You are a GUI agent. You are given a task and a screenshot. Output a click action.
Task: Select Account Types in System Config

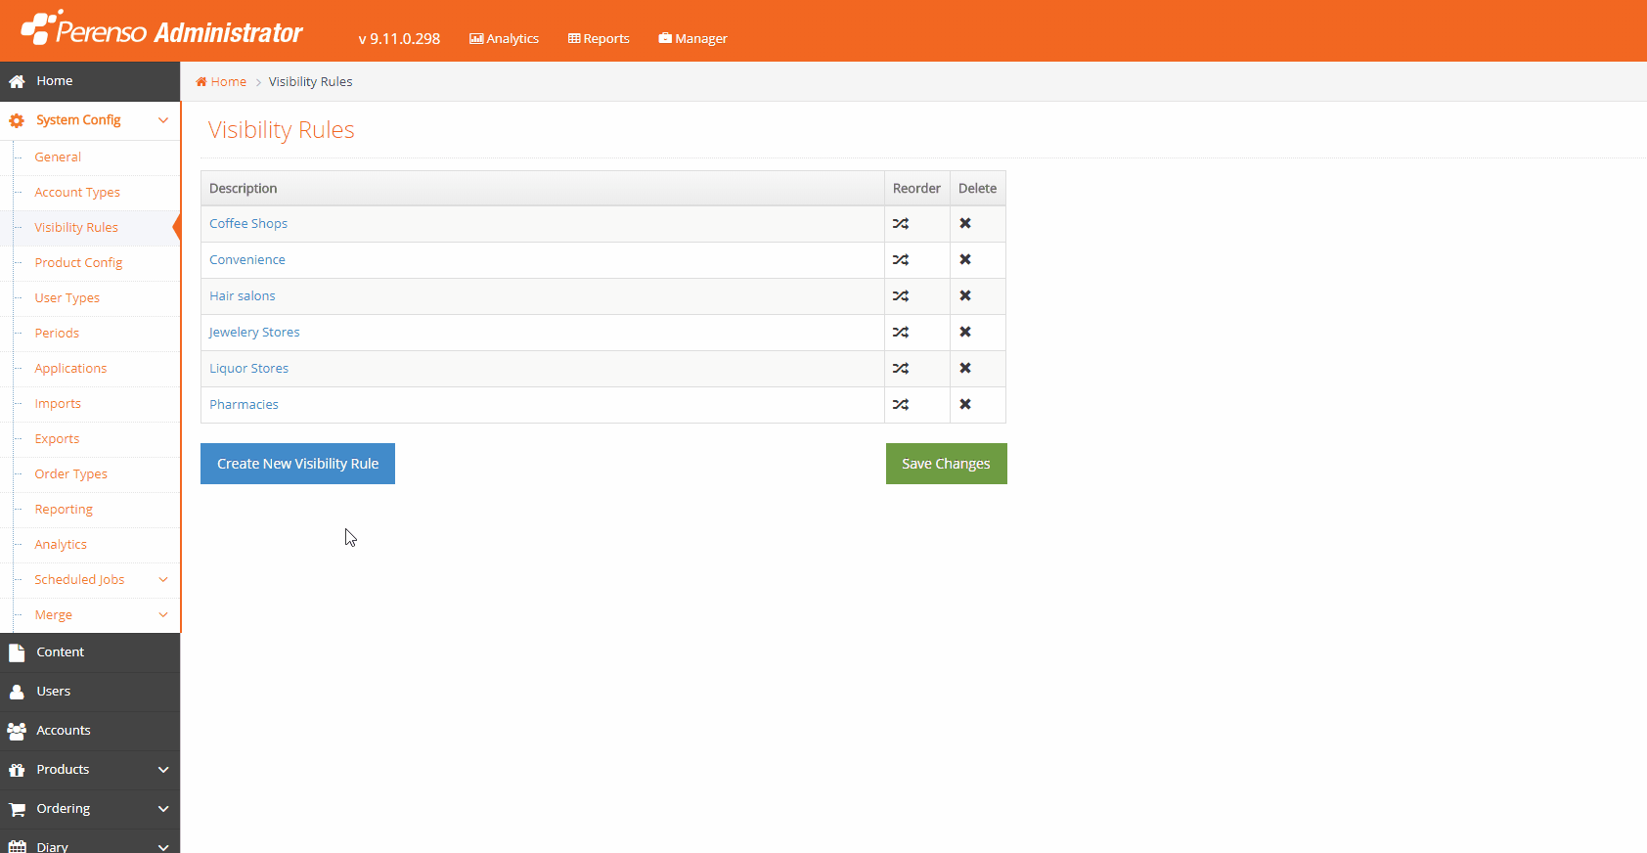tap(77, 193)
